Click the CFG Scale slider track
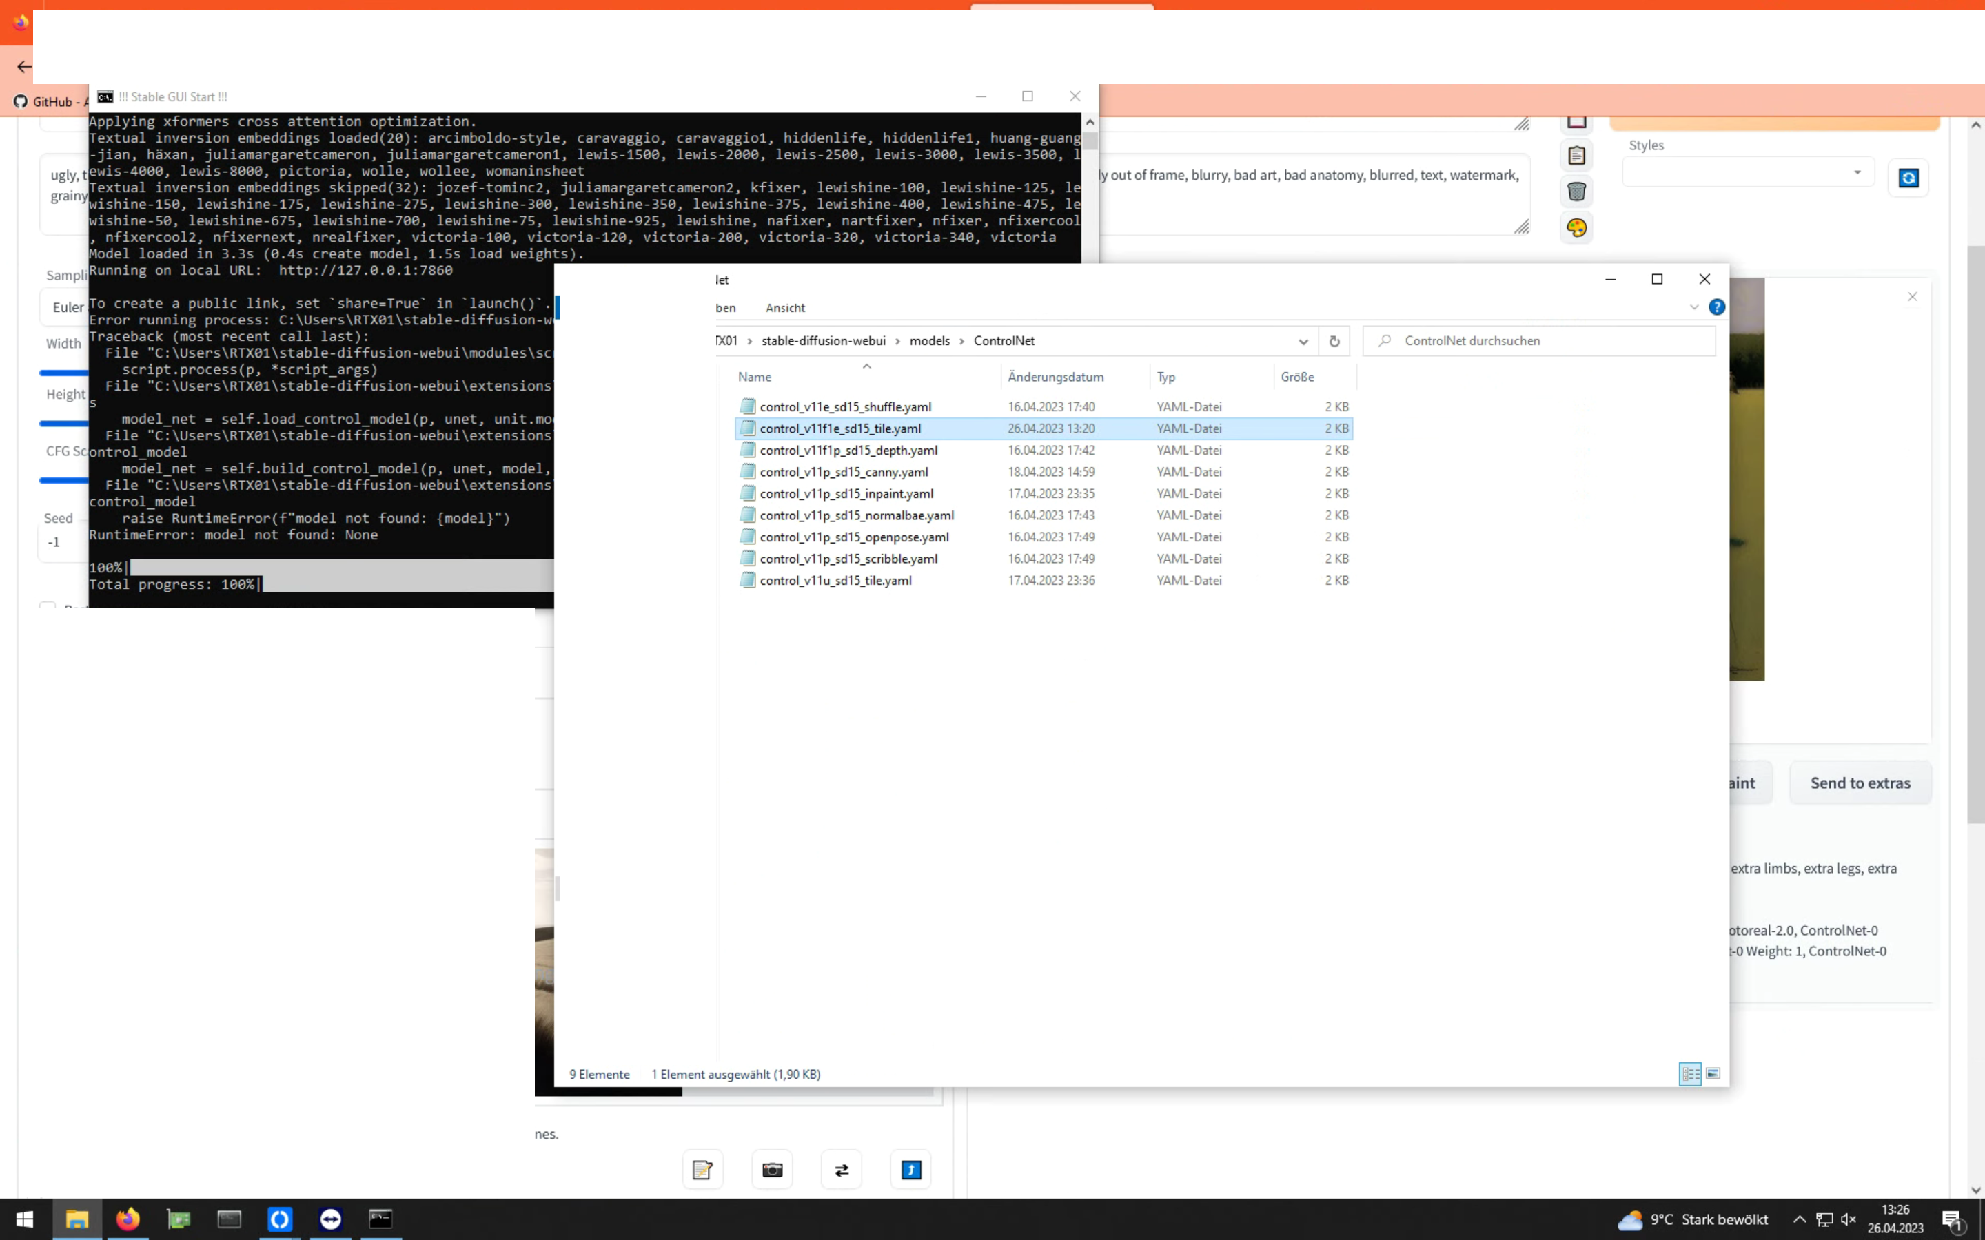This screenshot has width=1985, height=1240. pyautogui.click(x=64, y=479)
